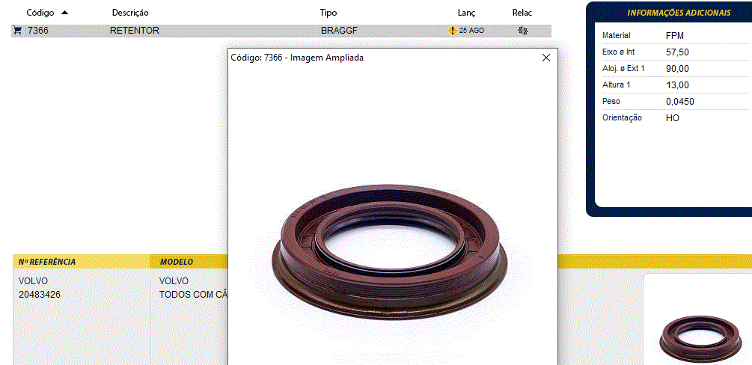The image size is (752, 365).
Task: Toggle sort arrow next to Código
Action: coord(64,13)
